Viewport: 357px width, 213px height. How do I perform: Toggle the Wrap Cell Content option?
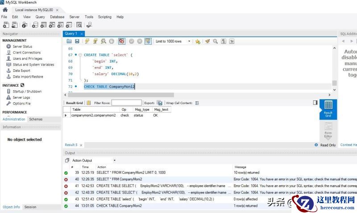pos(197,103)
